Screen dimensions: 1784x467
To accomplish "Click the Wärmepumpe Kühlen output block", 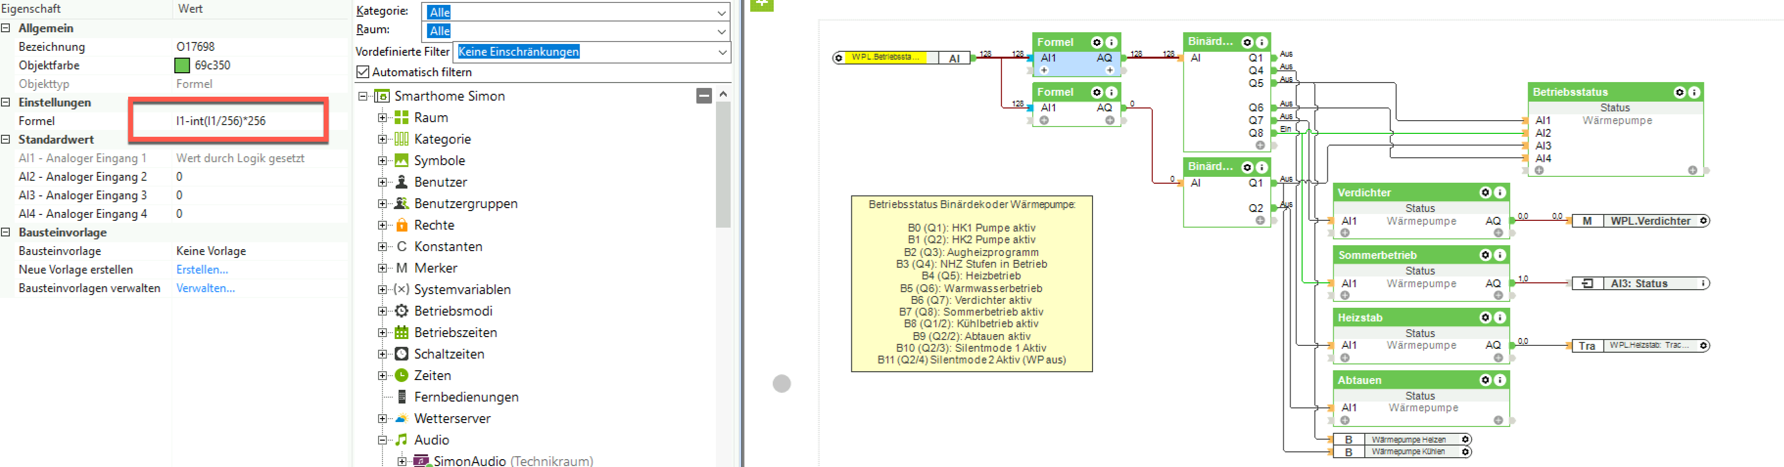I will point(1402,452).
